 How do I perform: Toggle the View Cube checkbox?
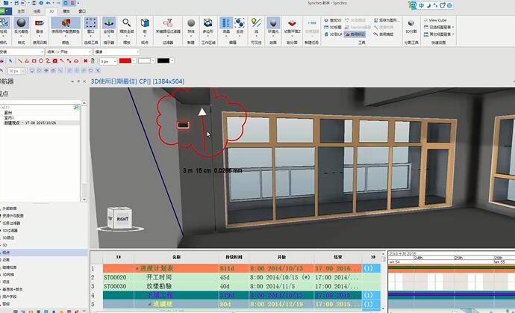point(425,20)
